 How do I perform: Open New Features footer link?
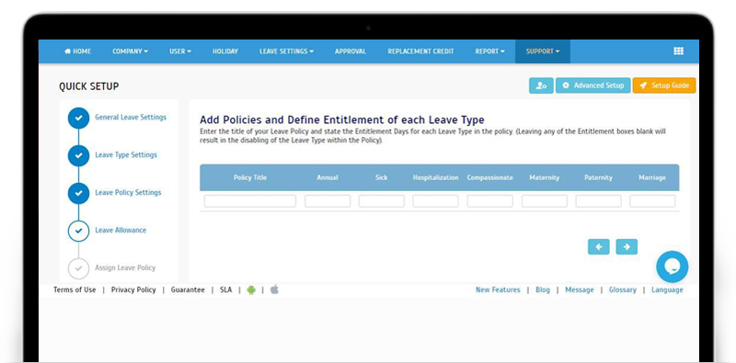coord(498,289)
